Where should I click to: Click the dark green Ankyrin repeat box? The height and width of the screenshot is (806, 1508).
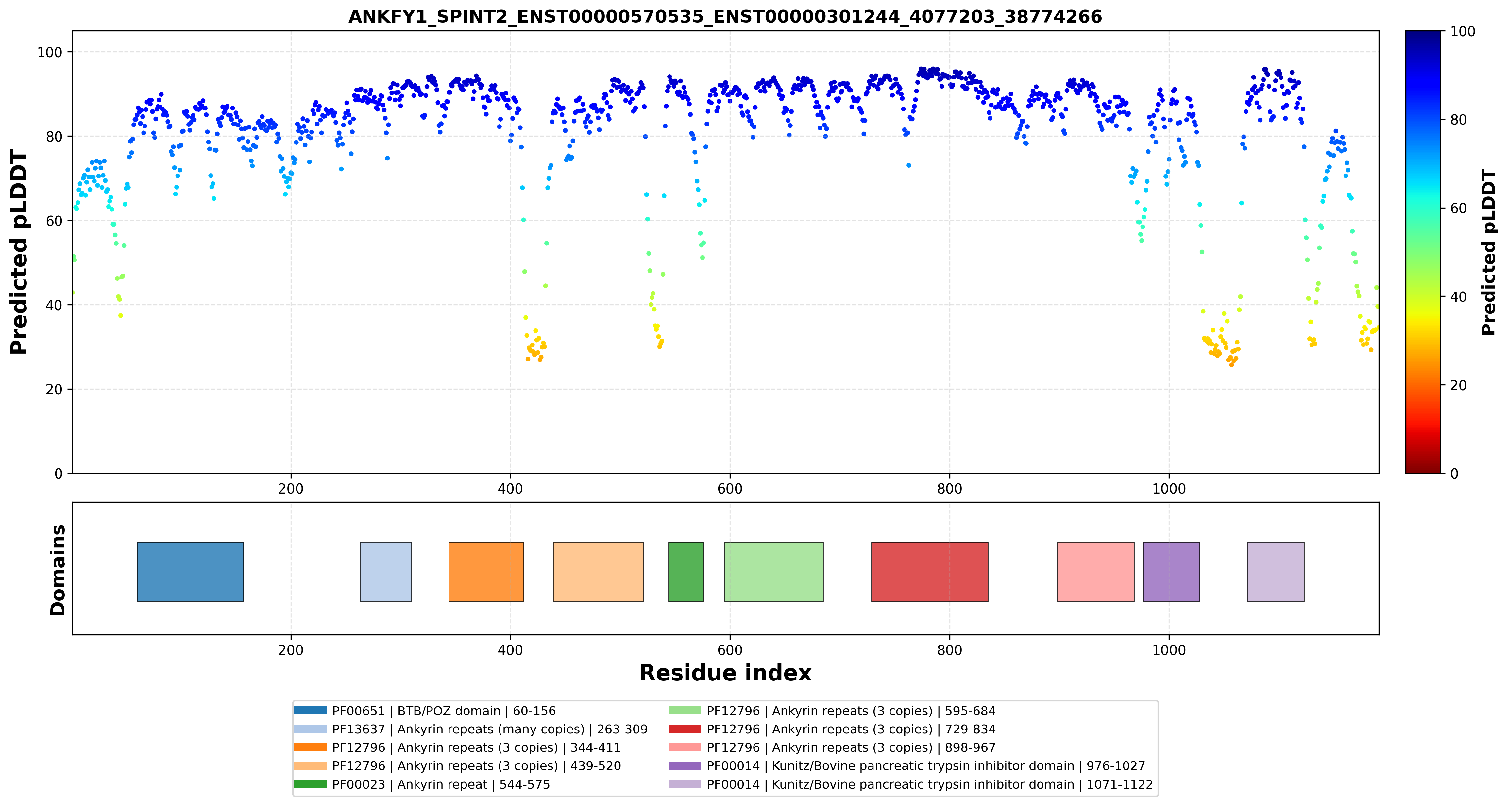(686, 572)
